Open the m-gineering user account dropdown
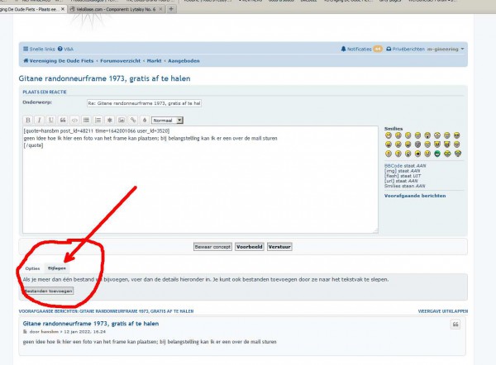 [445, 50]
